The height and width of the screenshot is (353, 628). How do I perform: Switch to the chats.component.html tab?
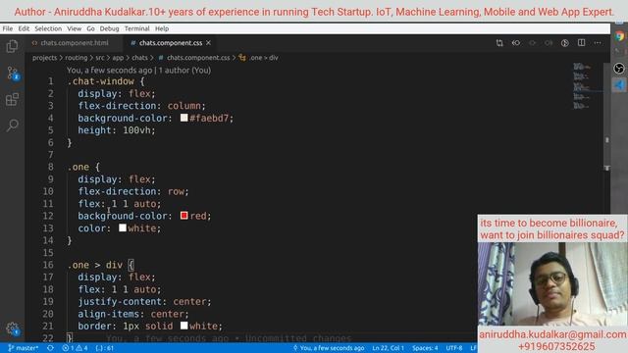(x=75, y=43)
